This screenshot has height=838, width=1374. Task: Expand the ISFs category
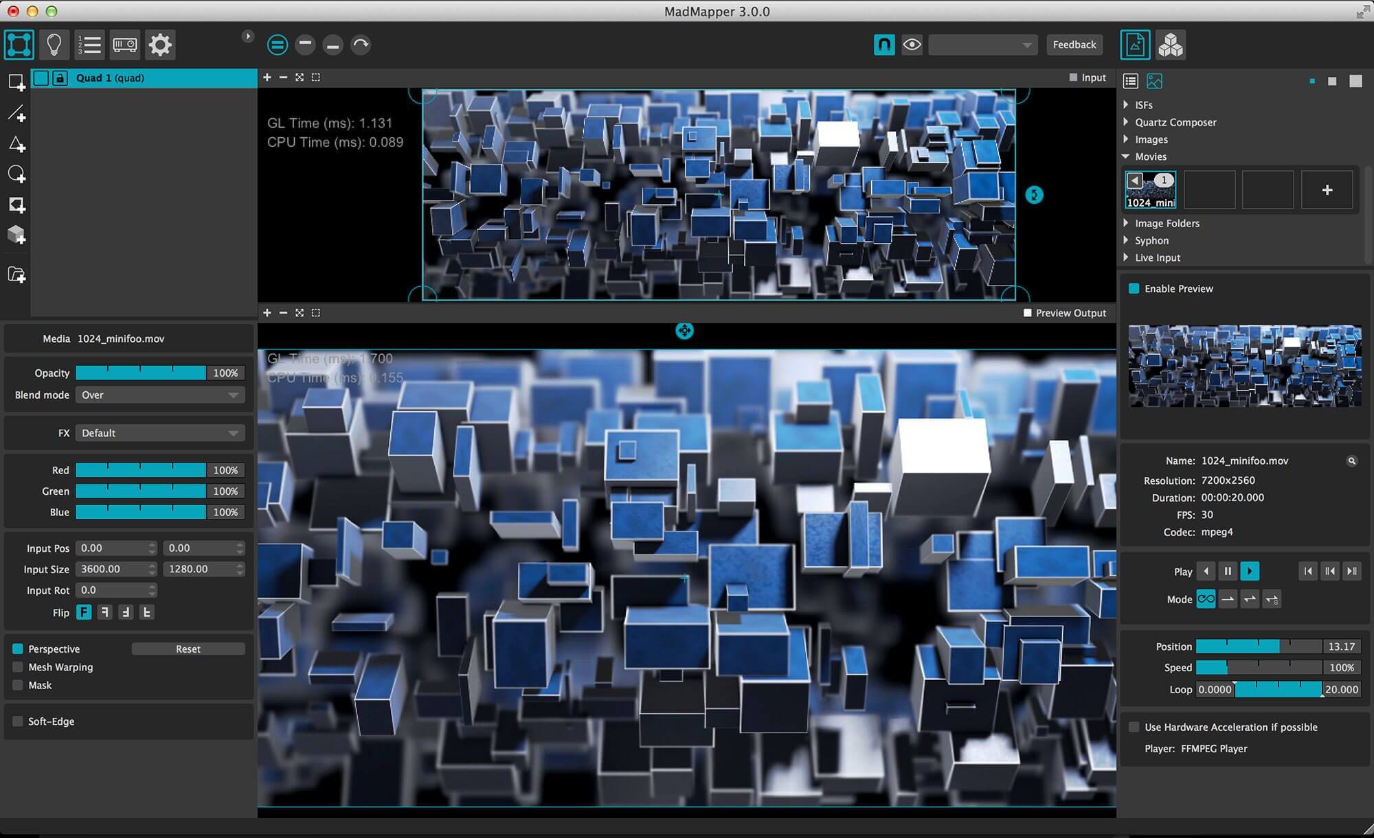click(1126, 105)
